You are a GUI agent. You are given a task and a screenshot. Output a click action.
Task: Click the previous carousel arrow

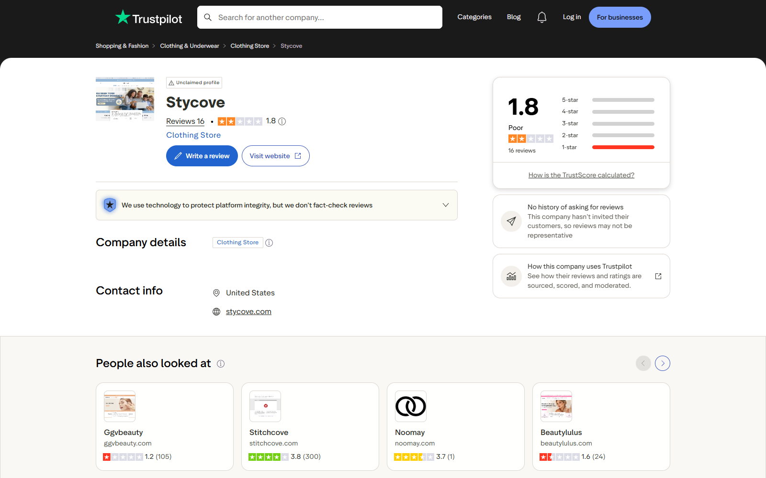coord(643,363)
